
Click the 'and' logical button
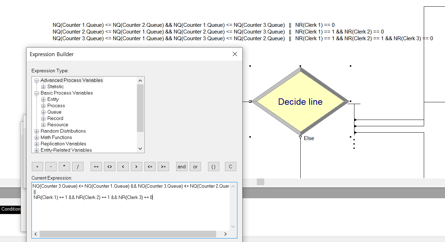[182, 167]
